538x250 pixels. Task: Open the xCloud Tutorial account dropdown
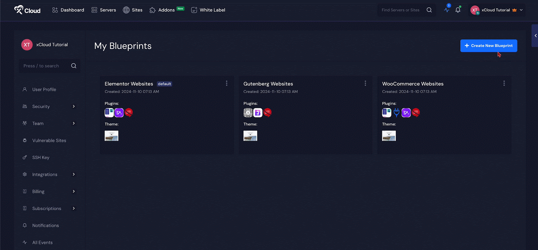[497, 10]
